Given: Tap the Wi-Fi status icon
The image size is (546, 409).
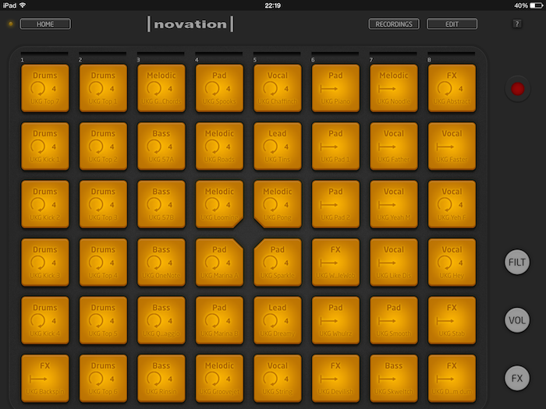Looking at the screenshot, I should tap(23, 5).
